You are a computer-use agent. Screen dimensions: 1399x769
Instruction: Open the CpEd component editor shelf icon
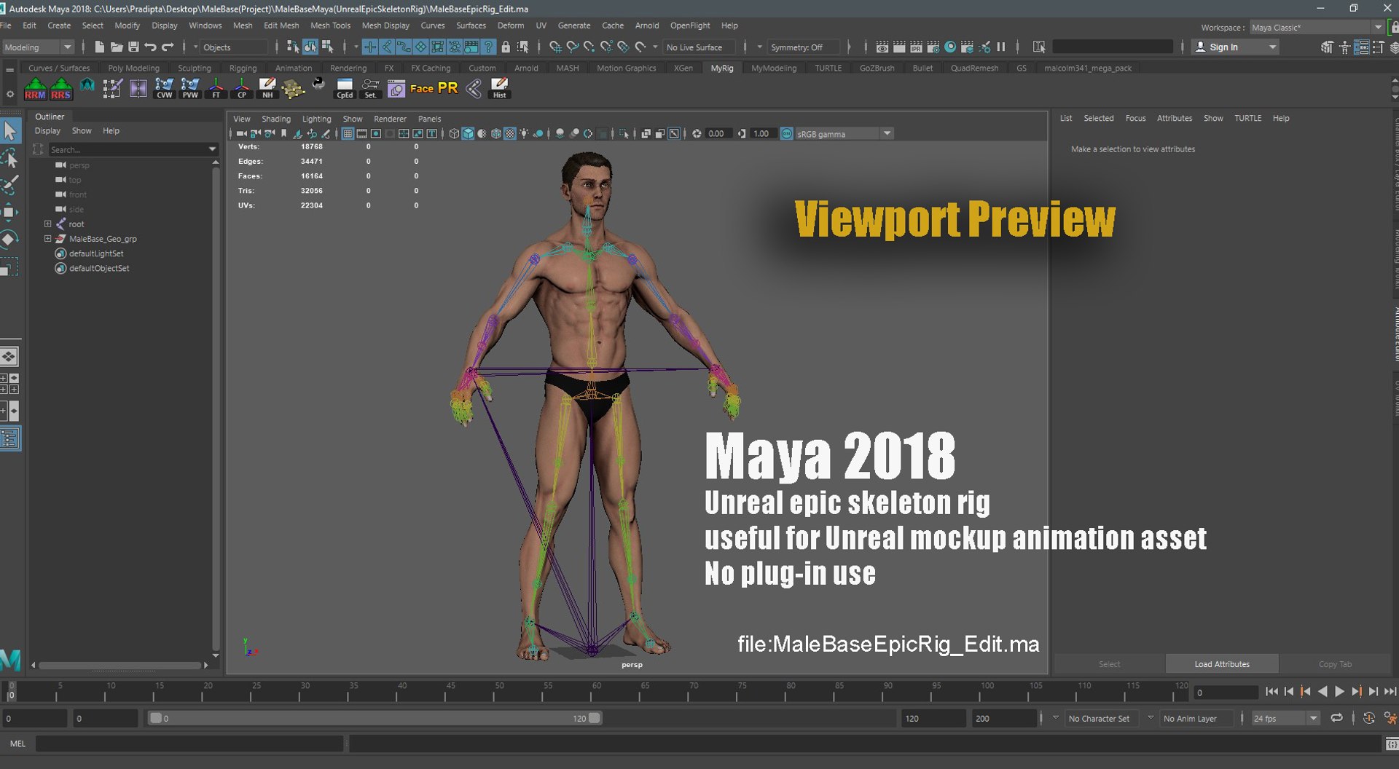pos(345,89)
